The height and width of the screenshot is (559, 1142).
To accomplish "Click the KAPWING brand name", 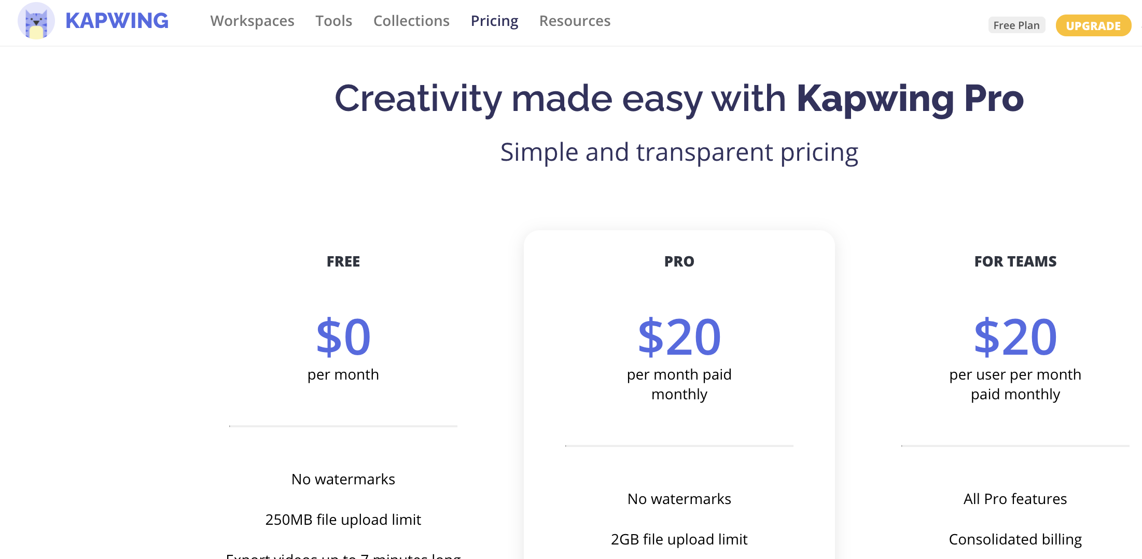I will pyautogui.click(x=117, y=21).
